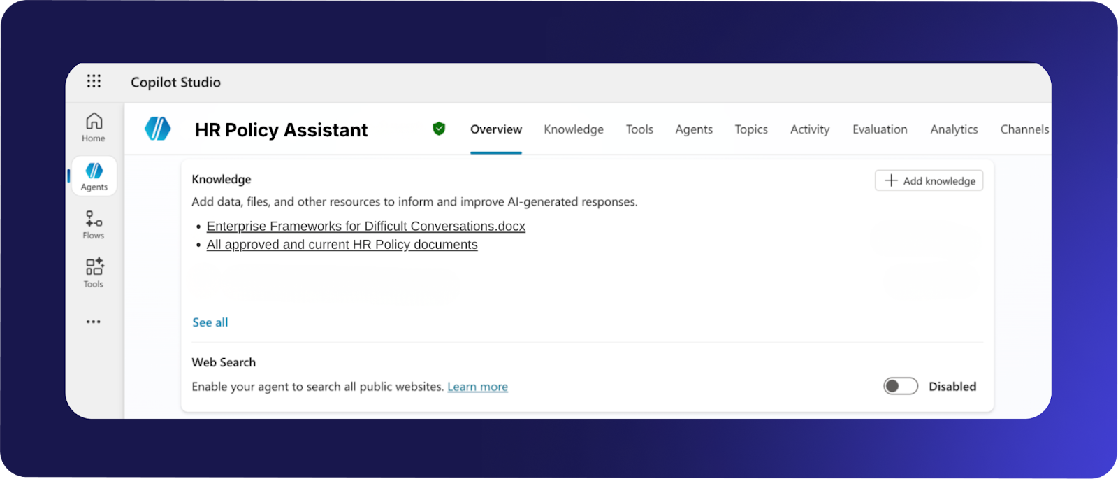Open Agents in the left sidebar
This screenshot has width=1118, height=479.
pos(94,176)
